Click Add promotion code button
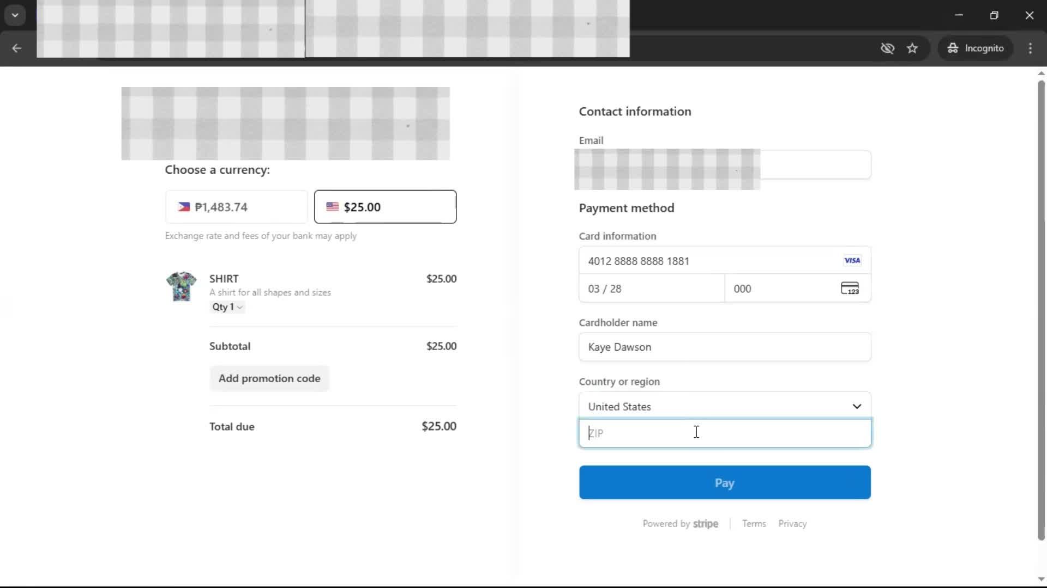Image resolution: width=1047 pixels, height=588 pixels. (269, 378)
